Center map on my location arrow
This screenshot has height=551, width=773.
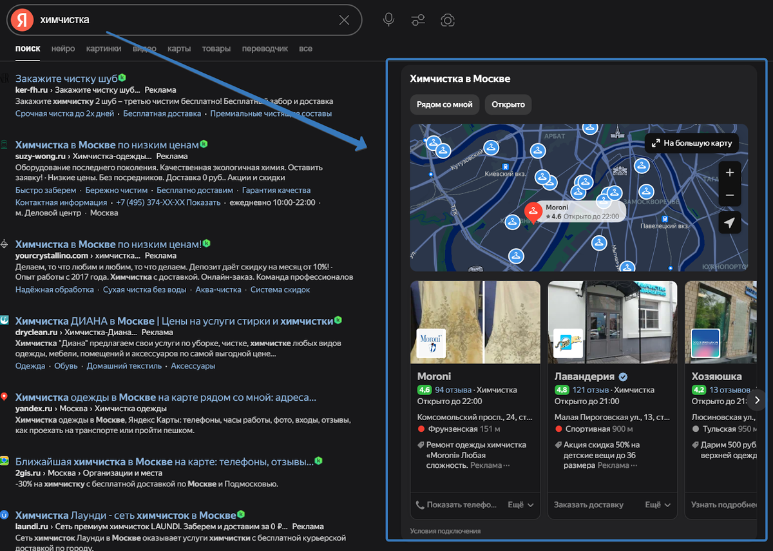click(730, 222)
